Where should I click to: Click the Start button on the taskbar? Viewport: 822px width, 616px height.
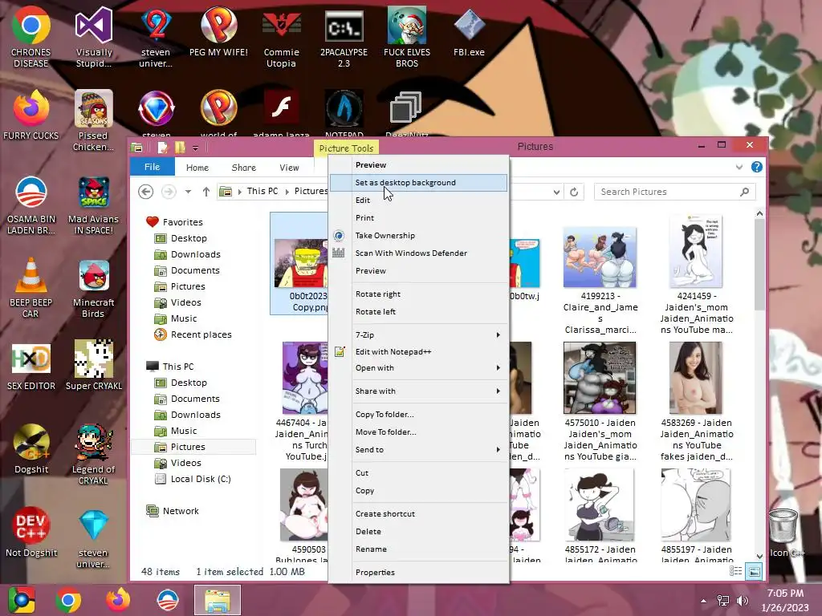tap(22, 600)
